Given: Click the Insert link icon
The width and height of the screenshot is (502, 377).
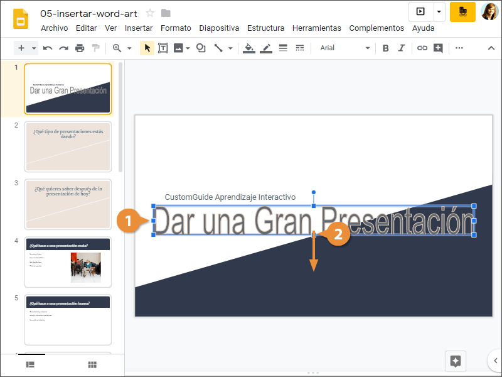Looking at the screenshot, I should (422, 48).
